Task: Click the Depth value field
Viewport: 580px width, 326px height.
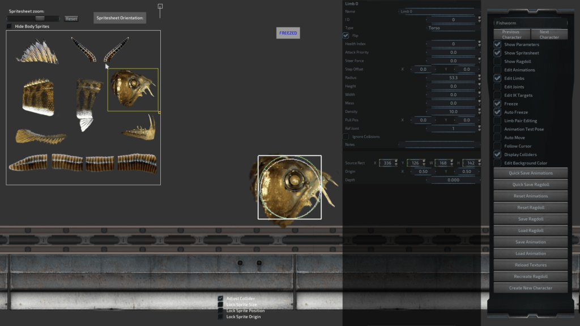Action: 453,180
